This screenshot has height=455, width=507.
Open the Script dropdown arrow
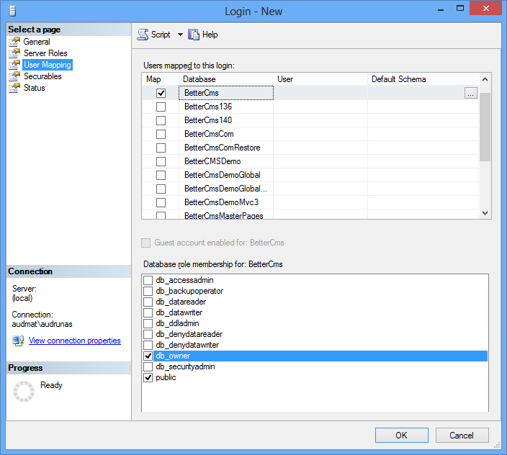coord(180,35)
